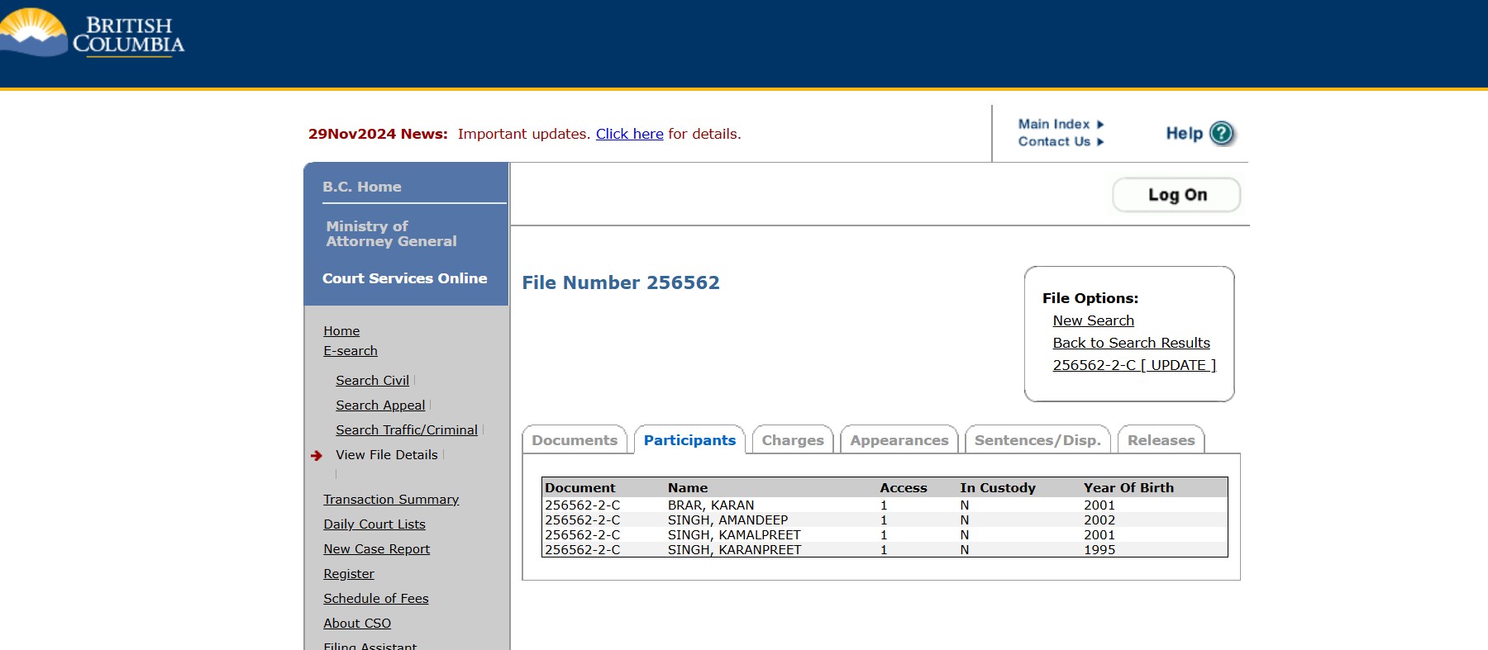Viewport: 1488px width, 650px height.
Task: Click the British Columbia logo
Action: coord(93,35)
